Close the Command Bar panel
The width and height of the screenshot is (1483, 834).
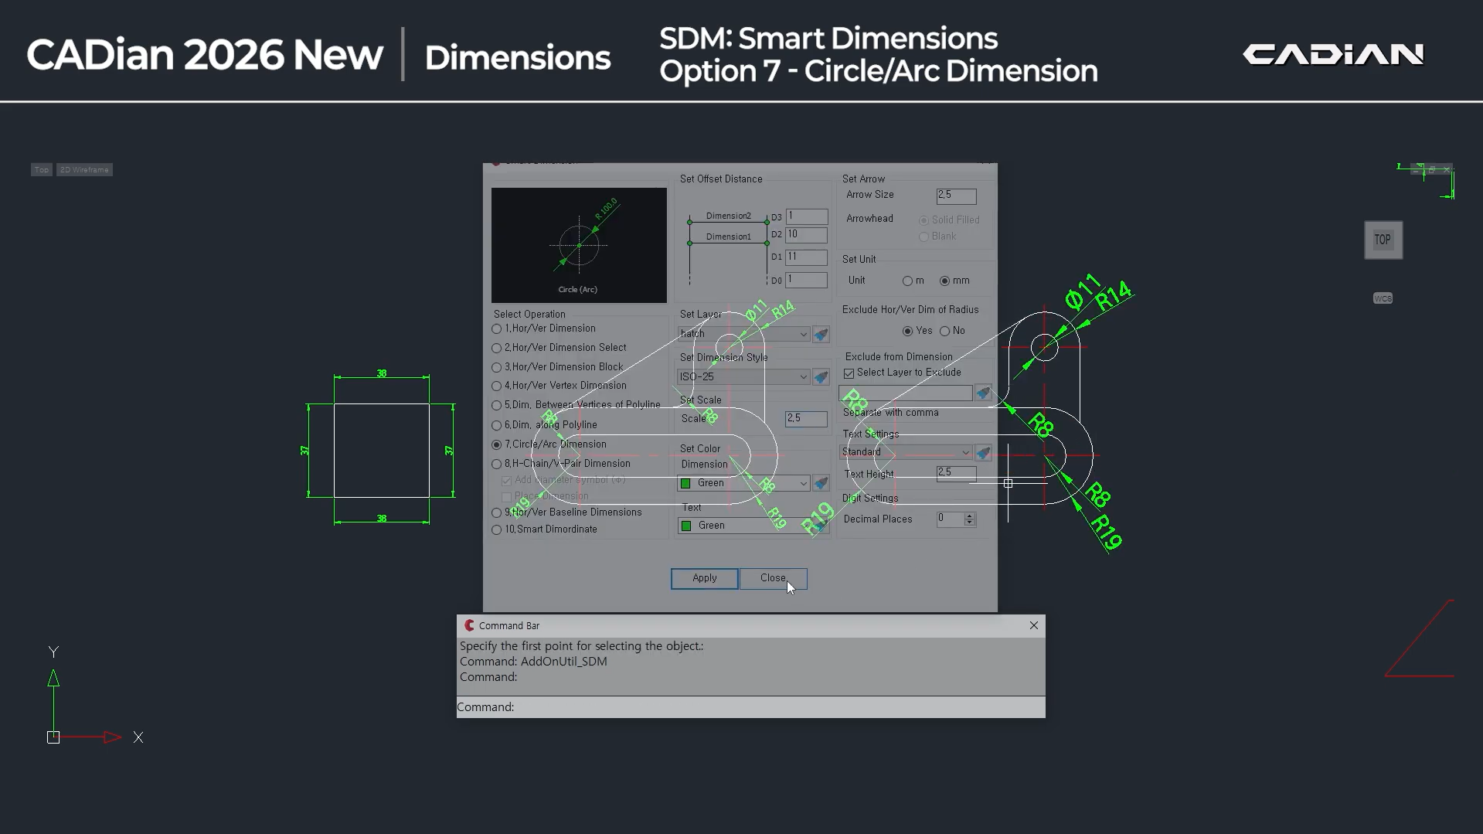[x=1033, y=625]
